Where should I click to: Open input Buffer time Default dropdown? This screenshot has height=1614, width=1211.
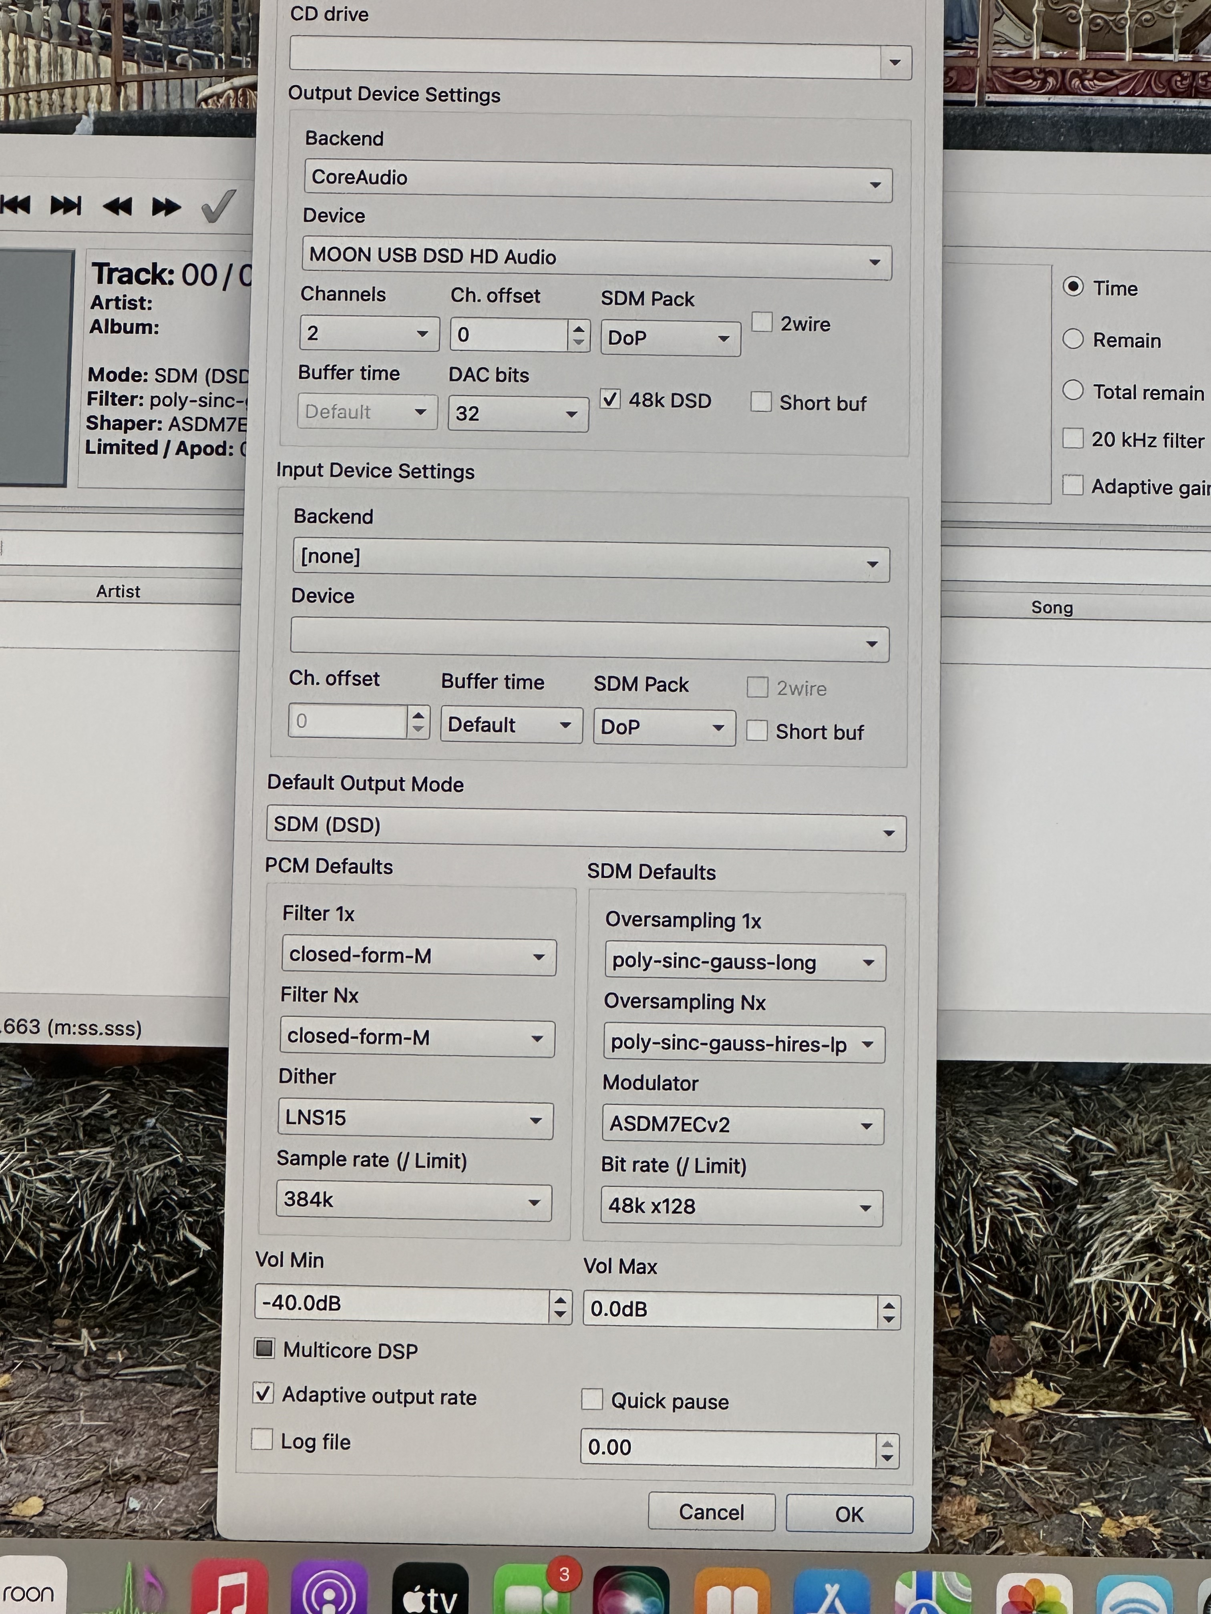pos(512,725)
